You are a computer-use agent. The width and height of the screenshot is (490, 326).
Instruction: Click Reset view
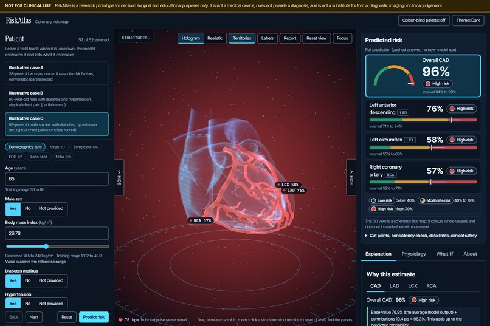click(x=316, y=38)
